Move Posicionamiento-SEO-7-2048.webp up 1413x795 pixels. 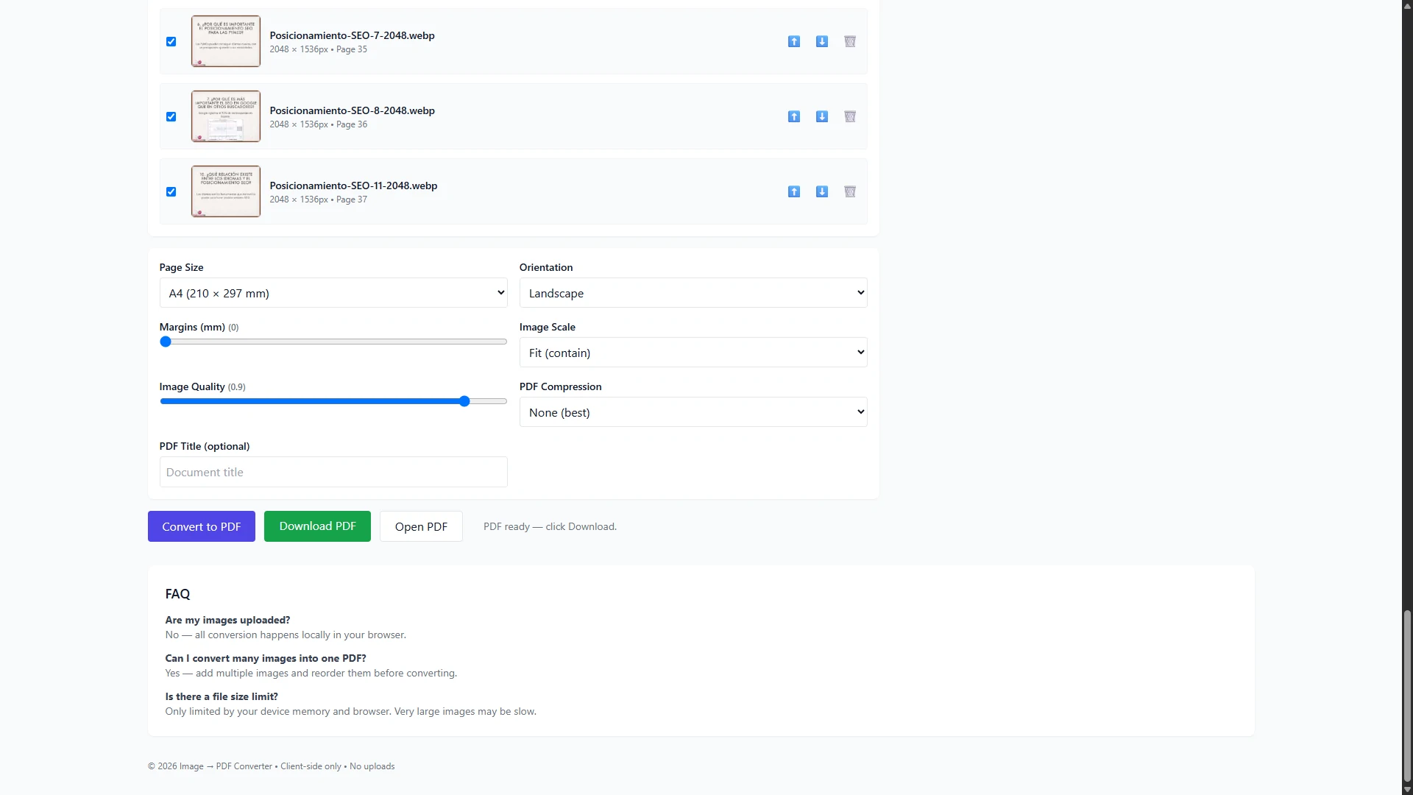pyautogui.click(x=793, y=42)
